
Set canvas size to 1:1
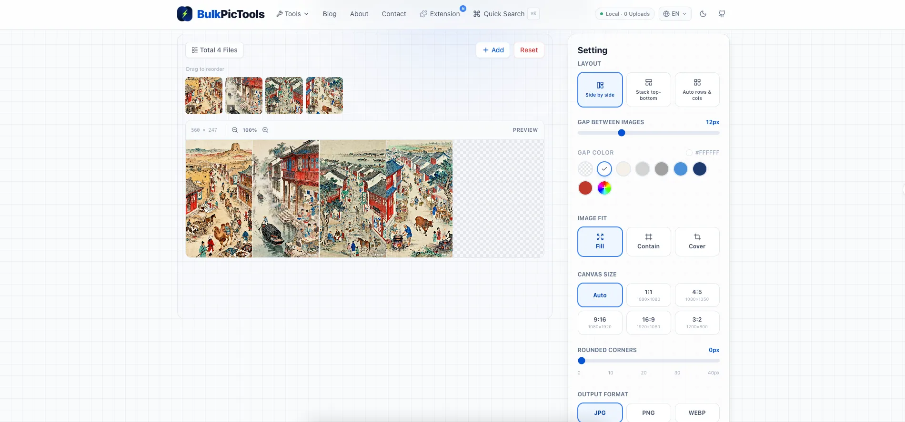point(649,295)
